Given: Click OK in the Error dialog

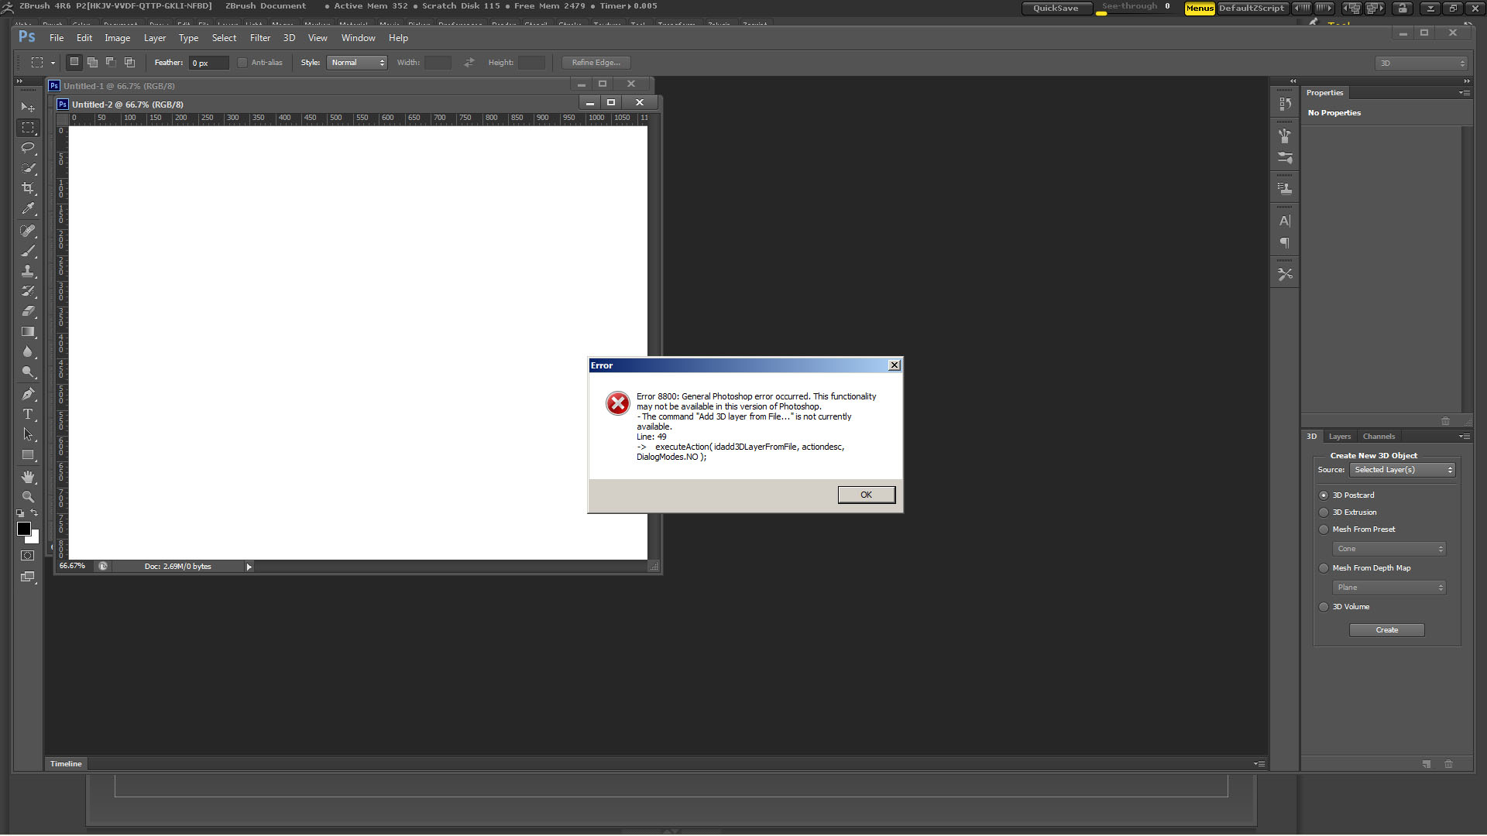Looking at the screenshot, I should [866, 495].
